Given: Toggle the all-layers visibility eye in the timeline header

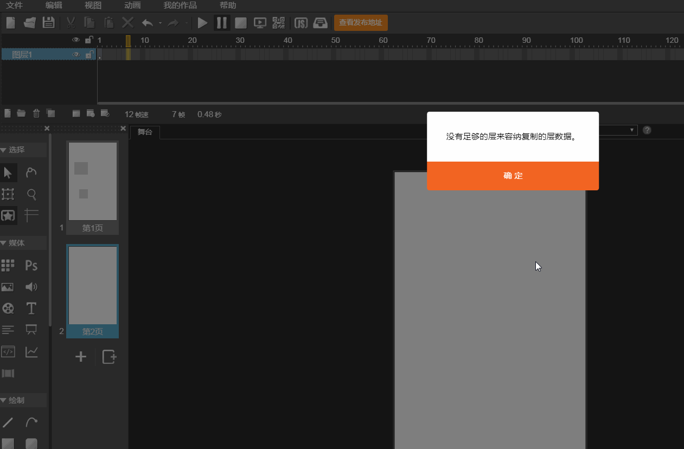Looking at the screenshot, I should (76, 40).
